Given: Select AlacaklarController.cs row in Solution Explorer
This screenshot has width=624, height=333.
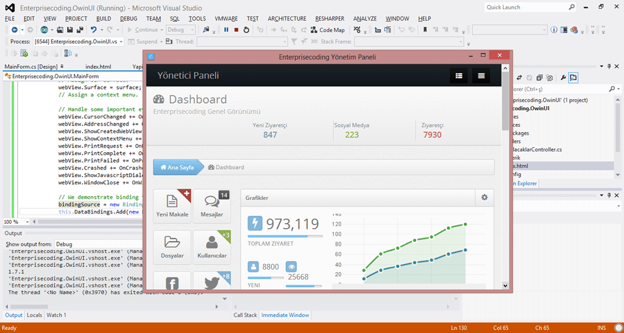Looking at the screenshot, I should pyautogui.click(x=537, y=149).
